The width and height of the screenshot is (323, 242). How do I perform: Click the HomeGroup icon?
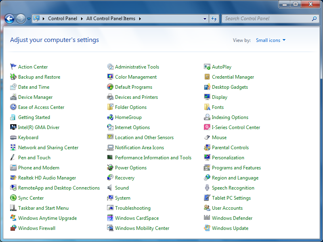(110, 117)
